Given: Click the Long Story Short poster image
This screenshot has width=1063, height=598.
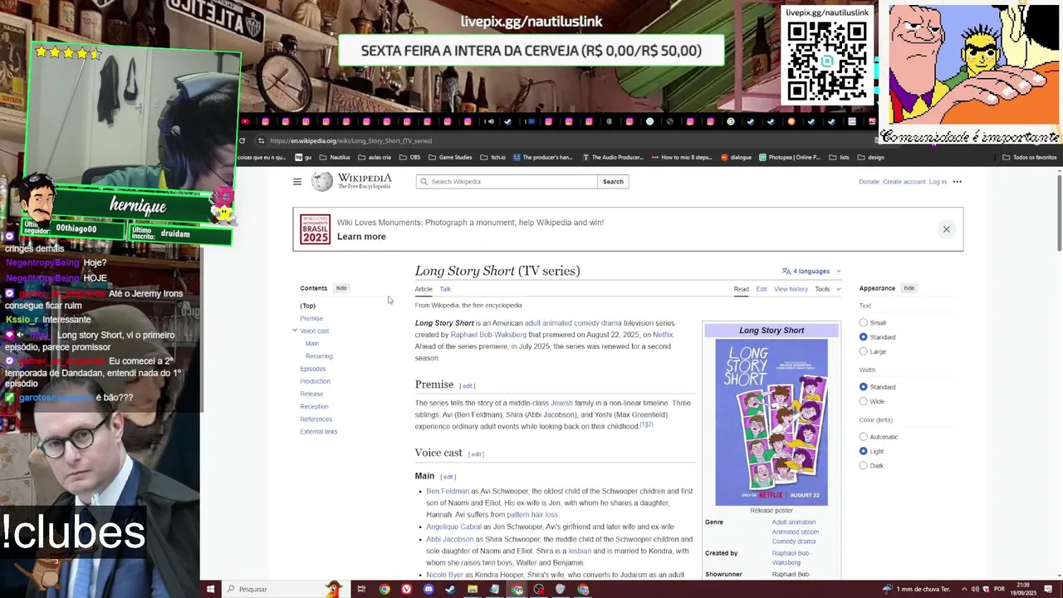Looking at the screenshot, I should (x=772, y=422).
